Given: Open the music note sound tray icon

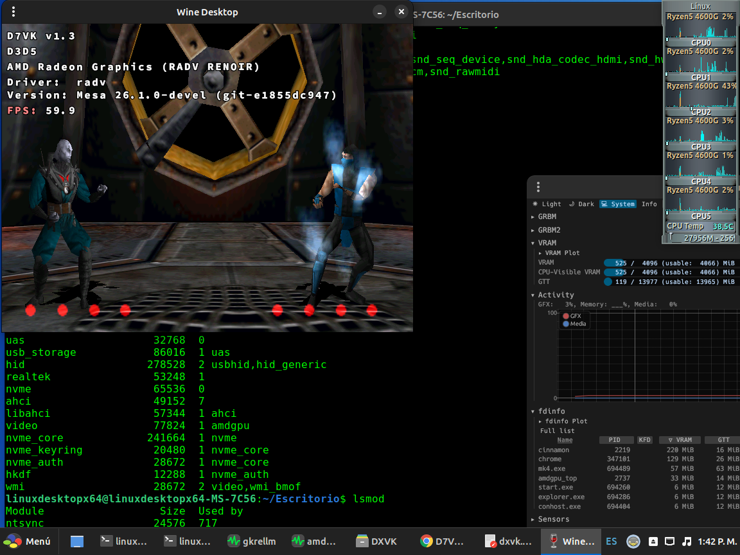Looking at the screenshot, I should click(687, 542).
